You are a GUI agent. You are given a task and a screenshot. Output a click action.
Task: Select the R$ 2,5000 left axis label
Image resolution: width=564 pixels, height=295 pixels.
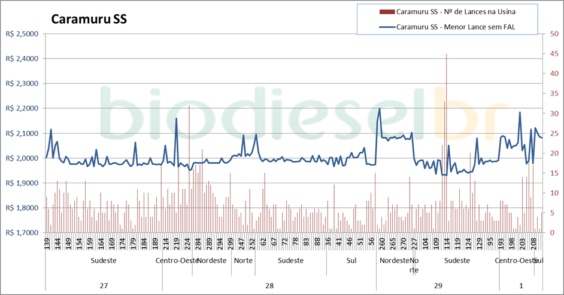(22, 34)
